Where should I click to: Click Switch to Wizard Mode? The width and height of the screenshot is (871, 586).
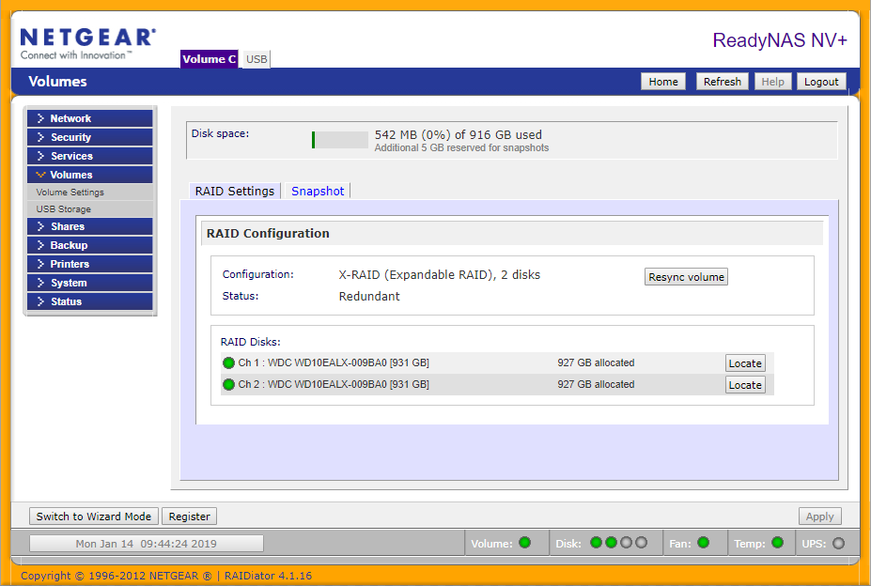click(93, 517)
